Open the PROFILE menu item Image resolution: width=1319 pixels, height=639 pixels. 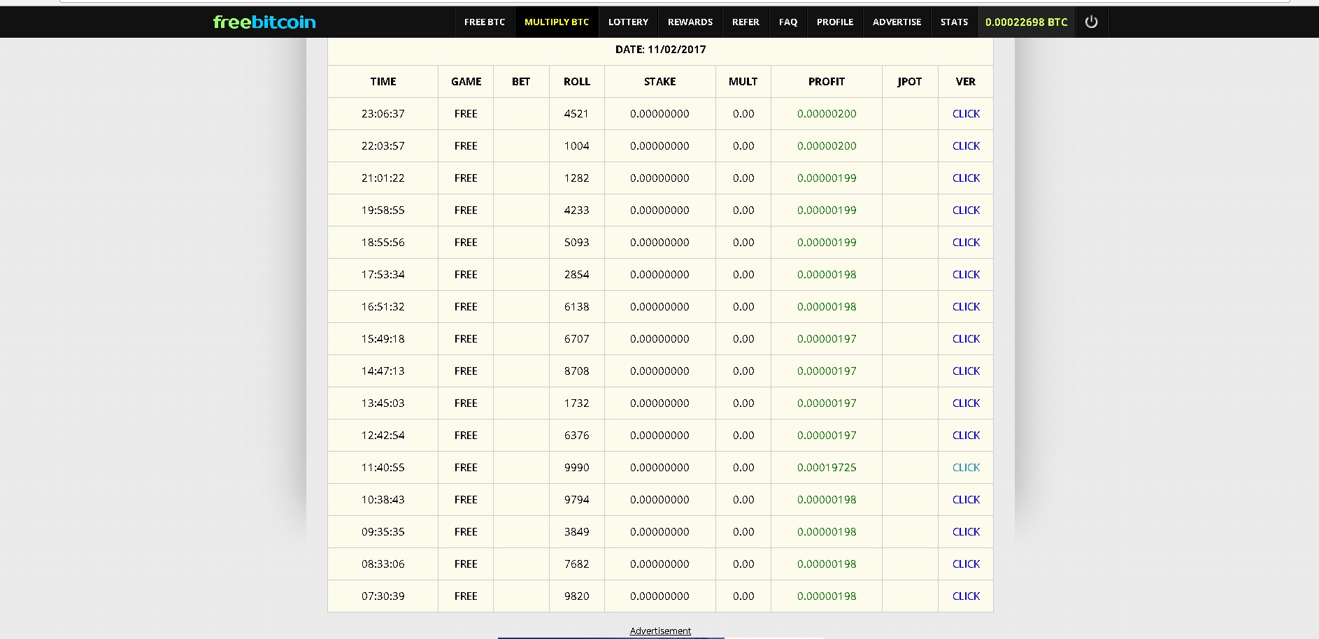point(835,22)
